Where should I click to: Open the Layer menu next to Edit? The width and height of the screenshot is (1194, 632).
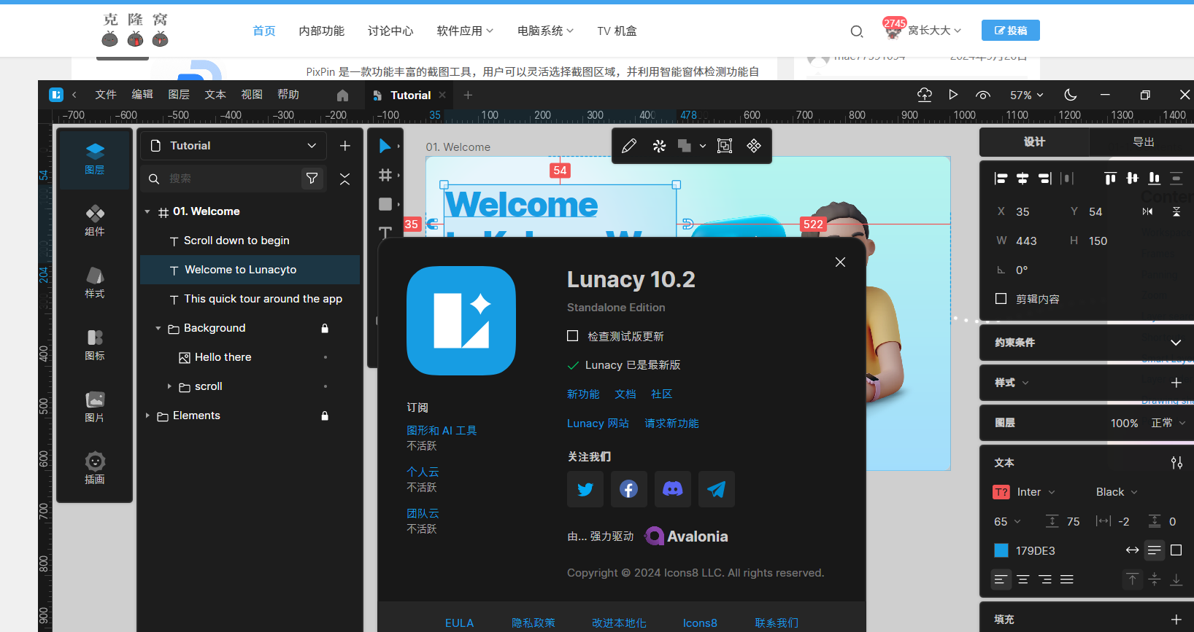179,95
